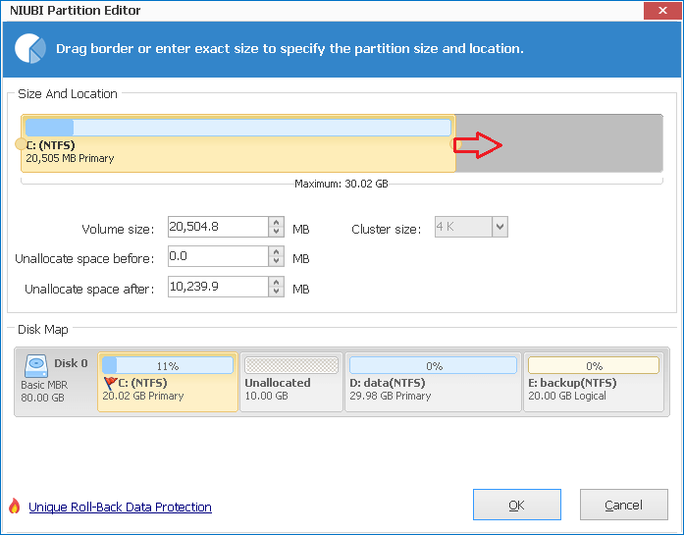
Task: Click the 'Maximum: 30.02 GB' label
Action: point(342,184)
